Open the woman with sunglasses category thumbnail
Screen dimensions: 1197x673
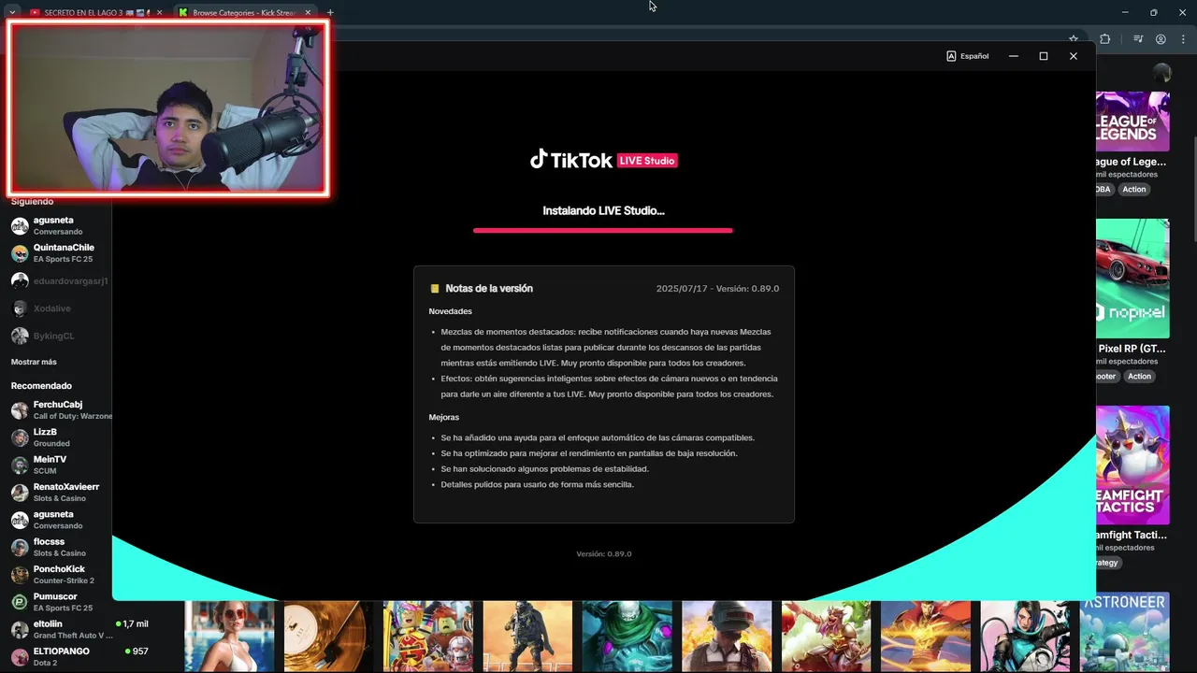[229, 637]
